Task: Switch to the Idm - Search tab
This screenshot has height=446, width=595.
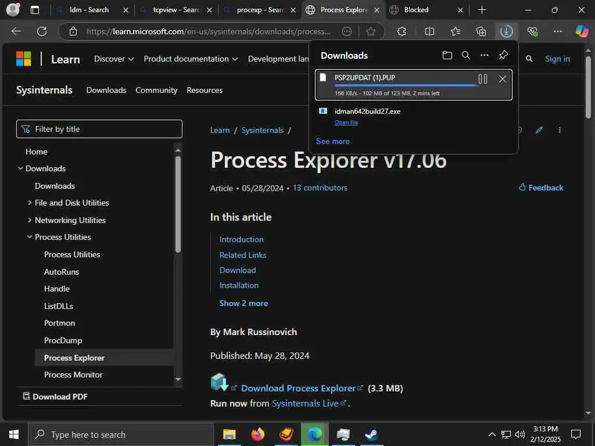Action: tap(89, 10)
